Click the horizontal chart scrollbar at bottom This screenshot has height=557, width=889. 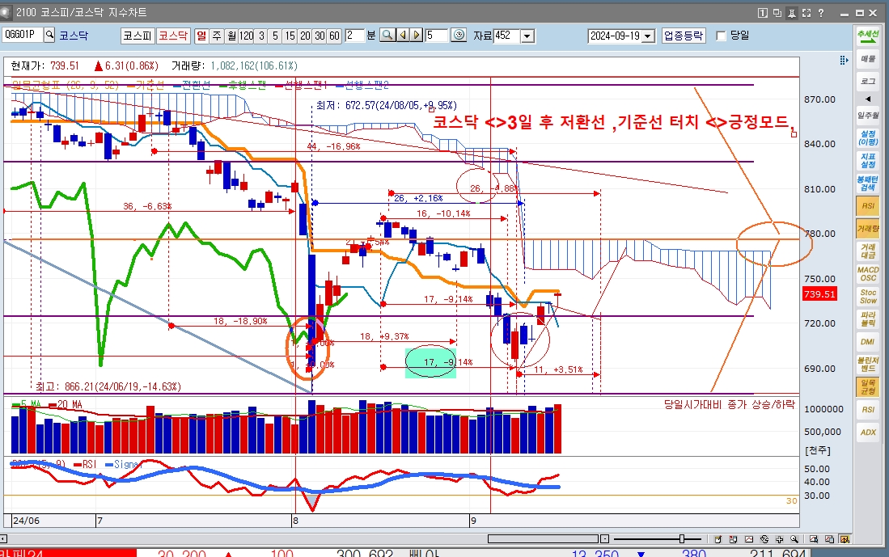tap(543, 539)
